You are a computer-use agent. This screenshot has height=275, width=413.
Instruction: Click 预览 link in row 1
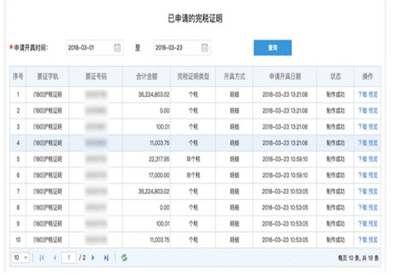pyautogui.click(x=373, y=94)
